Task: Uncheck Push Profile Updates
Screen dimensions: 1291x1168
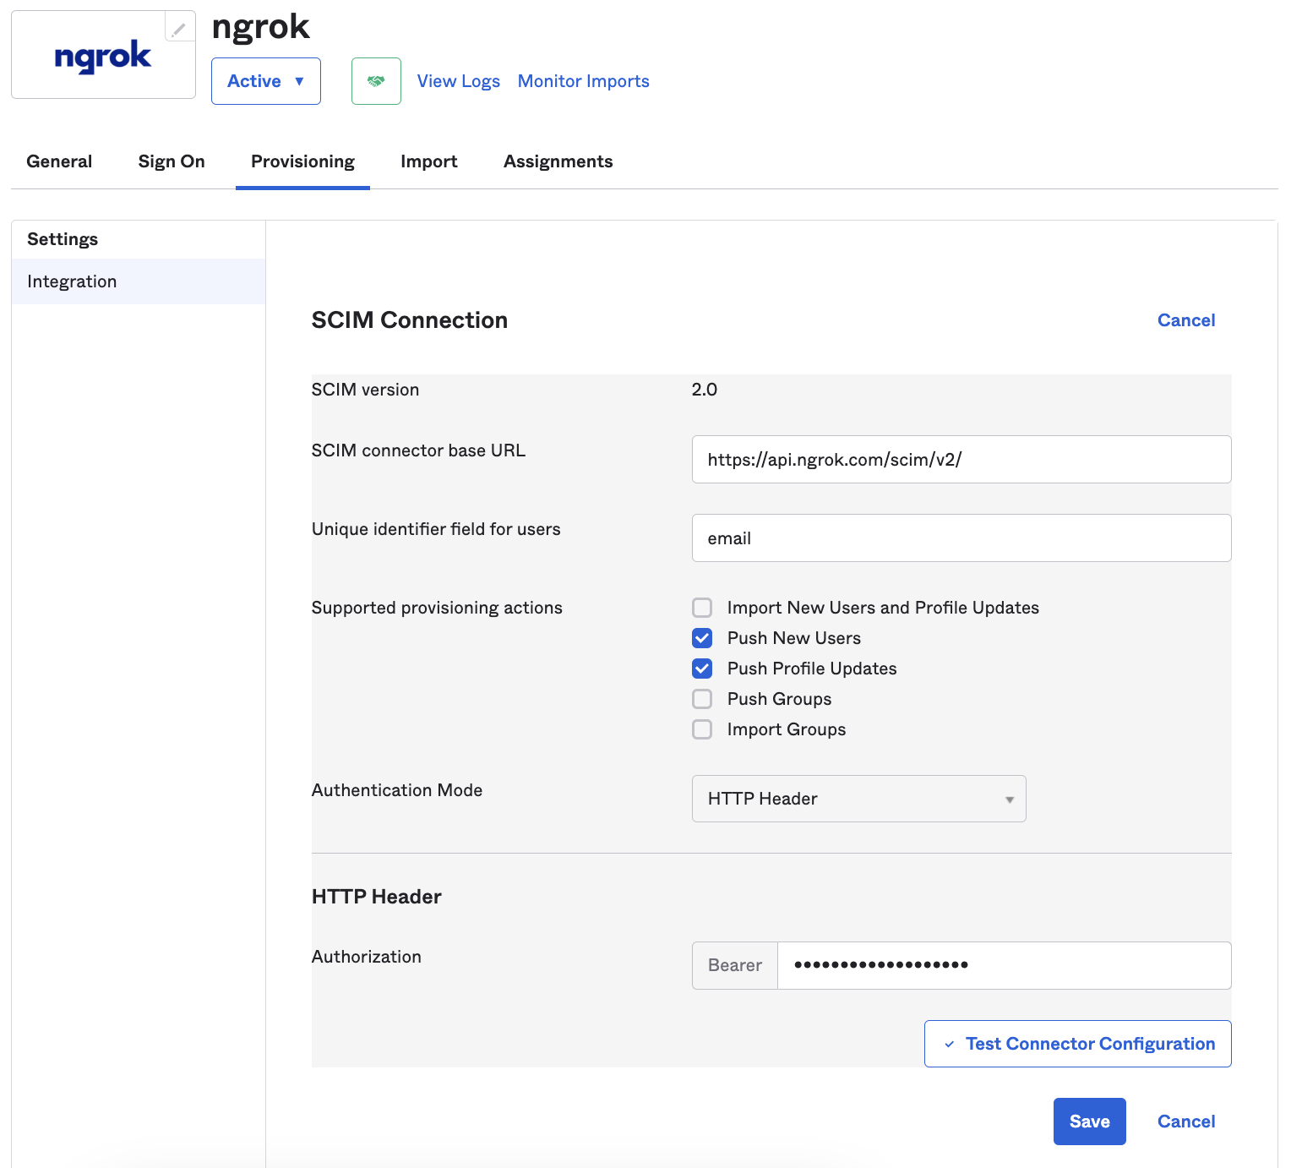Action: [702, 669]
